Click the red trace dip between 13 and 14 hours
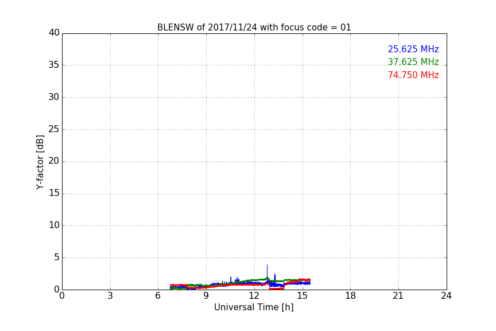Screen dimensions: 496x331 pos(277,288)
